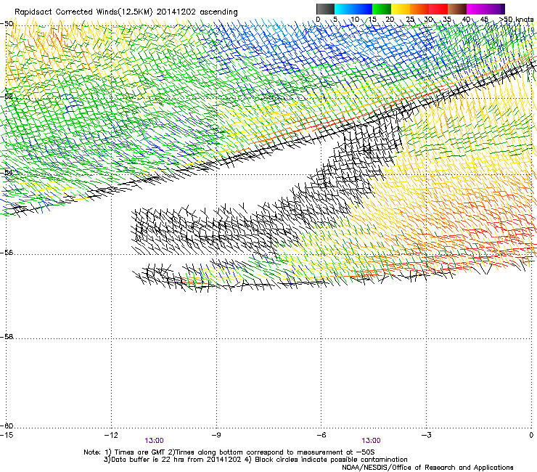
Task: Click the blue 10-15 knots legend color
Action: point(363,9)
